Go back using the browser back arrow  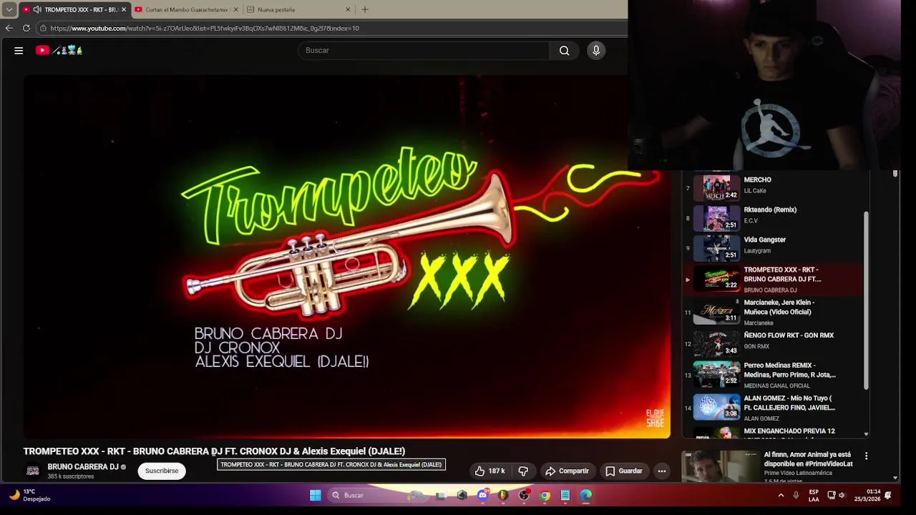click(9, 28)
